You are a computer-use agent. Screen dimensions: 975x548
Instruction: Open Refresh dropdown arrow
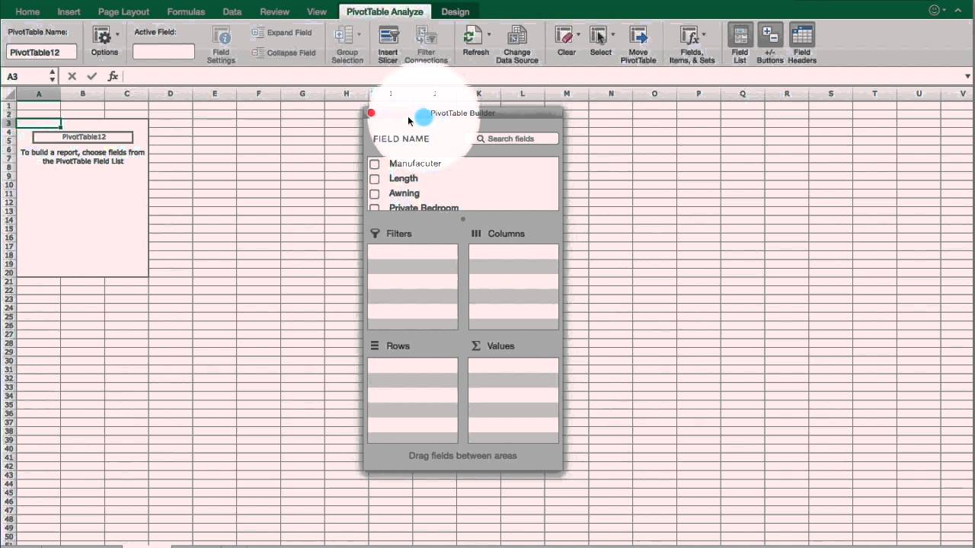point(488,35)
